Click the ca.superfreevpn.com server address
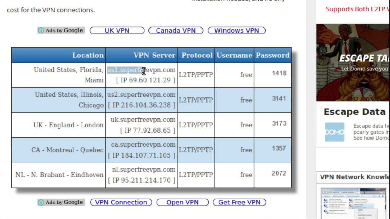The width and height of the screenshot is (390, 219). [x=143, y=145]
